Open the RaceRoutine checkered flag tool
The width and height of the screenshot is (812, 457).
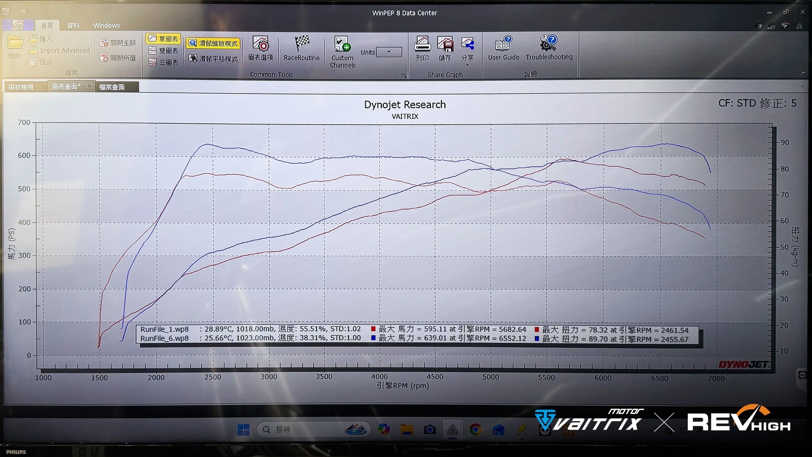tap(302, 43)
